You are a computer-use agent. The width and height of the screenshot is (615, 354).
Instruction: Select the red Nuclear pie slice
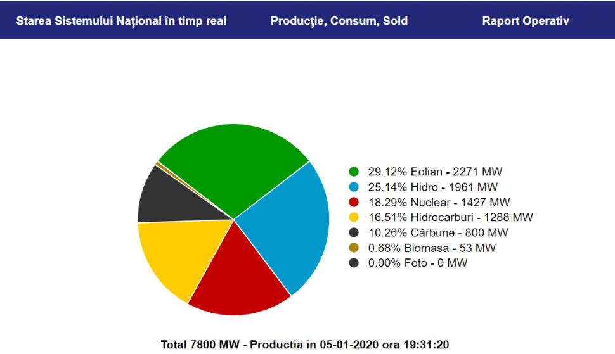[x=238, y=279]
